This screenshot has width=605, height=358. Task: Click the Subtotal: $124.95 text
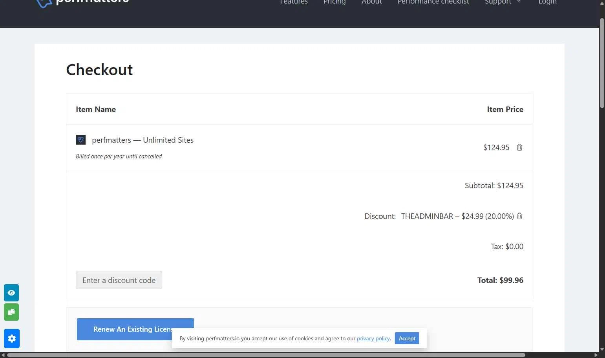tap(494, 185)
